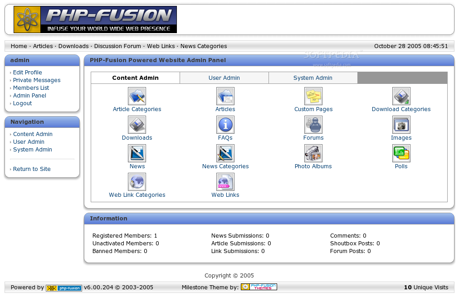459x302 pixels.
Task: Open User Admin in Navigation panel
Action: point(29,142)
